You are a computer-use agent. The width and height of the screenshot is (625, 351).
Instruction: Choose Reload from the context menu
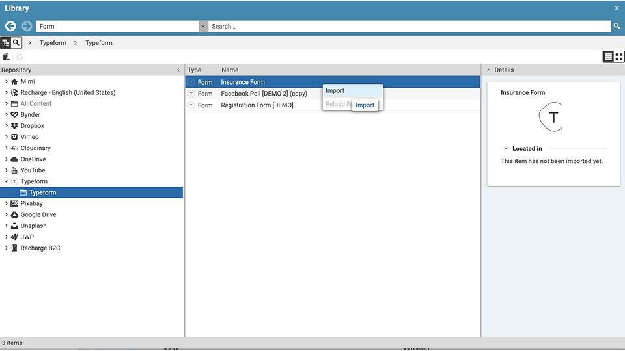(337, 104)
